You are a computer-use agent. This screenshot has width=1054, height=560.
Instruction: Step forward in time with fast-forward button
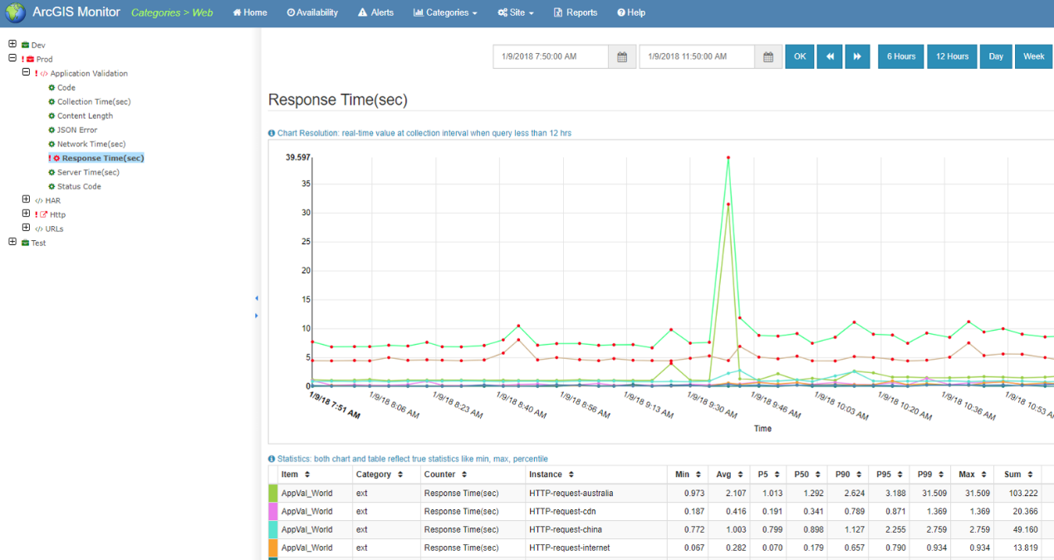point(857,56)
